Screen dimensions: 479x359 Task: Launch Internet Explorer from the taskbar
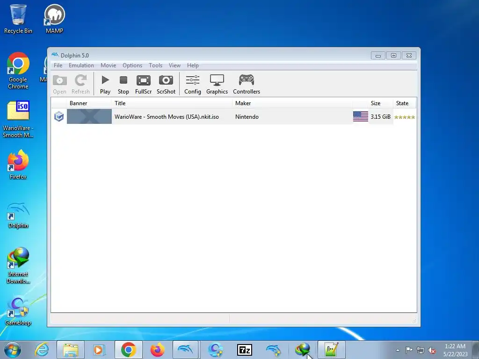pos(42,350)
